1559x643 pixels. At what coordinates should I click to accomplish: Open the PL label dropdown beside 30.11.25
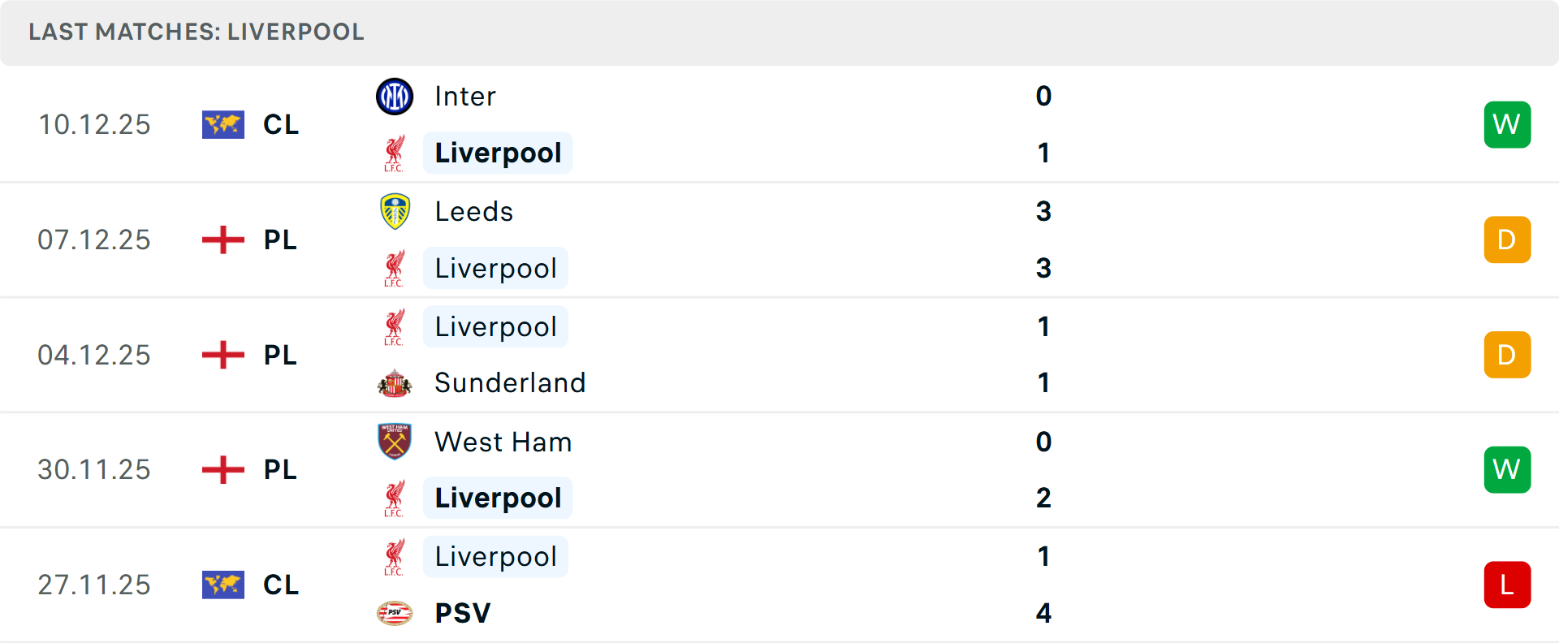(x=280, y=469)
